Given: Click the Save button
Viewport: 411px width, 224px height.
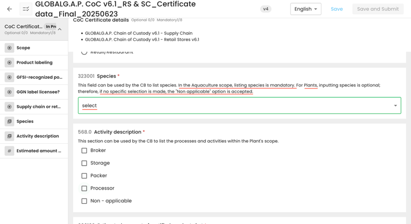Looking at the screenshot, I should [x=337, y=9].
